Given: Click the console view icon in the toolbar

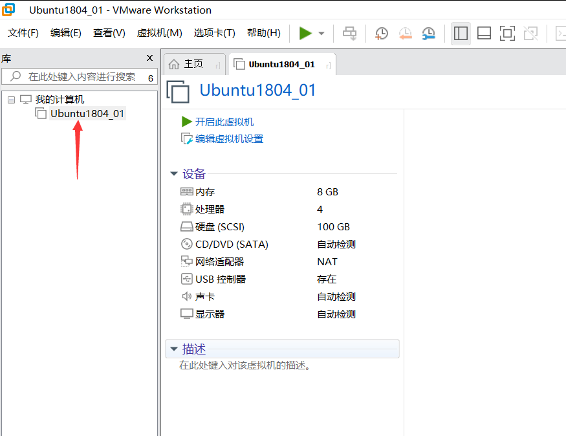Looking at the screenshot, I should 561,34.
